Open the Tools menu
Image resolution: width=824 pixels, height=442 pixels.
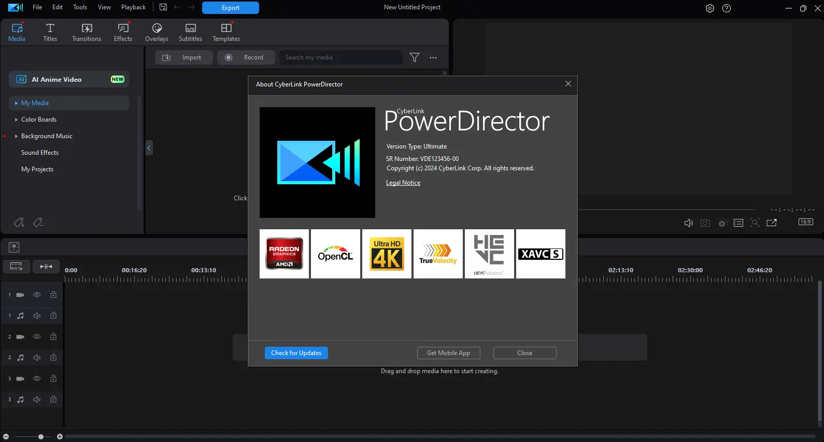(x=80, y=7)
